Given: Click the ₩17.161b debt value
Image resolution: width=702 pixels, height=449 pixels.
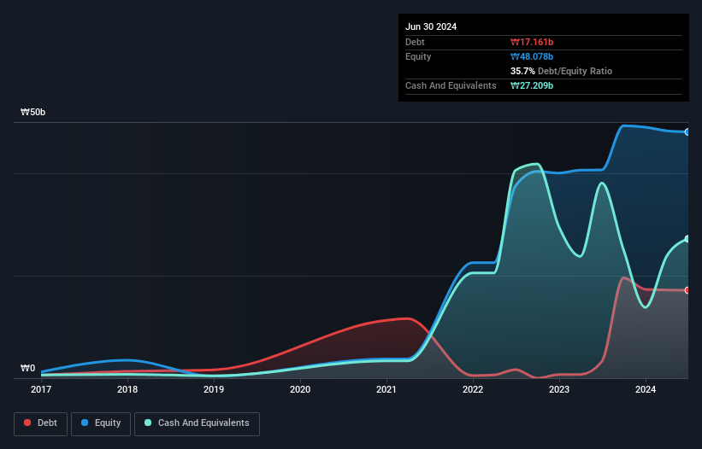Looking at the screenshot, I should pos(532,42).
